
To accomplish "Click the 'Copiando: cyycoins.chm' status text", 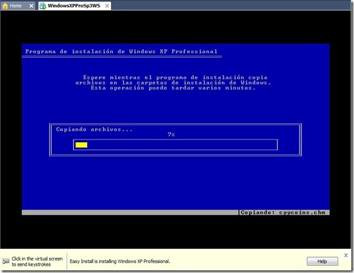I will click(x=283, y=212).
